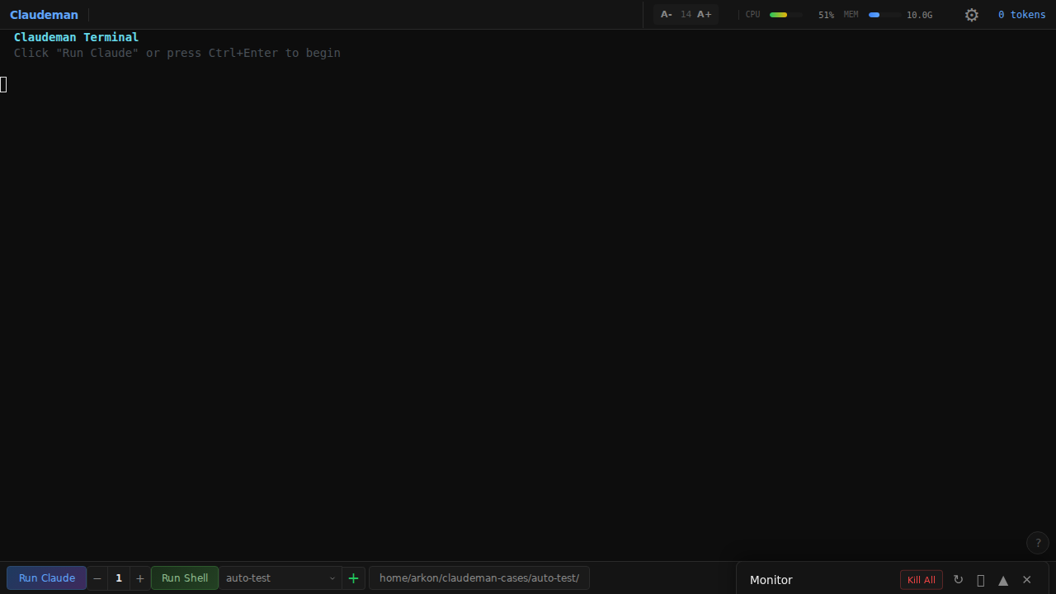Add a new case with green plus

(354, 578)
